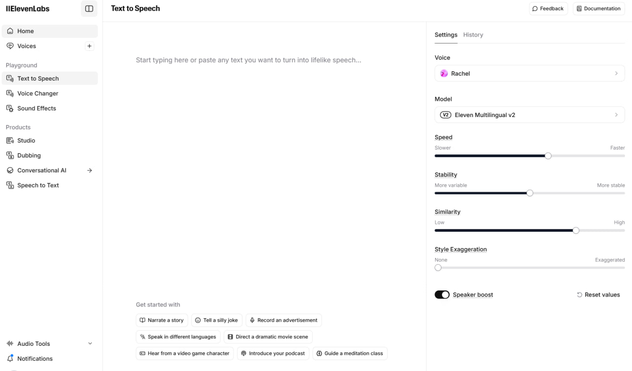Open Notifications via the bell icon
This screenshot has height=371, width=632.
pyautogui.click(x=10, y=358)
